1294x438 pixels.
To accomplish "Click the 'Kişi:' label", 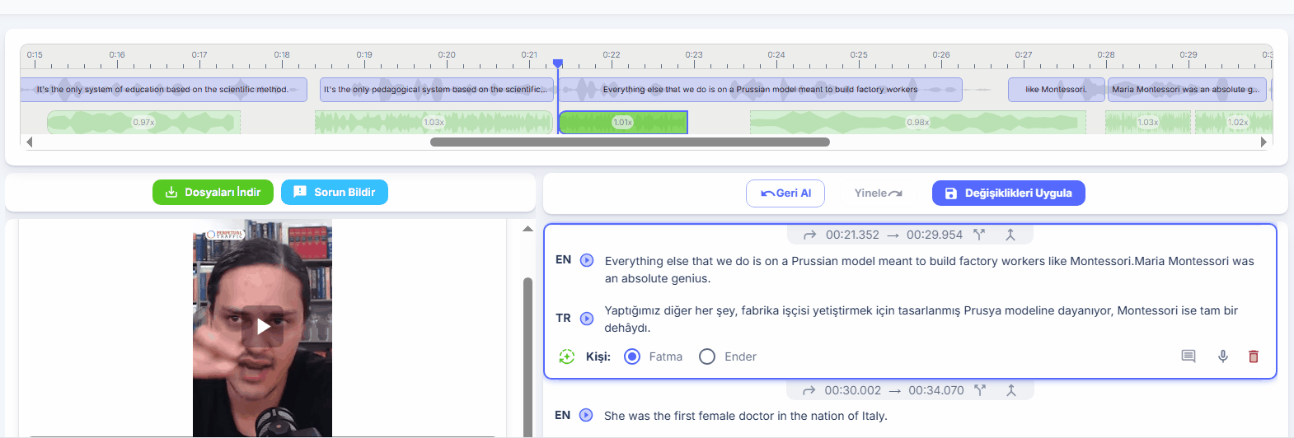I will point(598,356).
